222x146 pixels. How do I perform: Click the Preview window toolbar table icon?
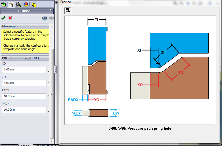pyautogui.click(x=68, y=10)
